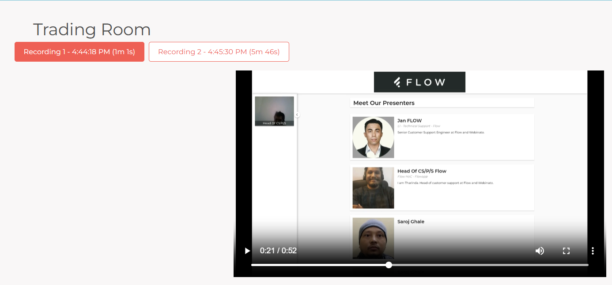Select Recording 1 - 4:44:18 PM tab
The image size is (612, 285).
(x=79, y=52)
